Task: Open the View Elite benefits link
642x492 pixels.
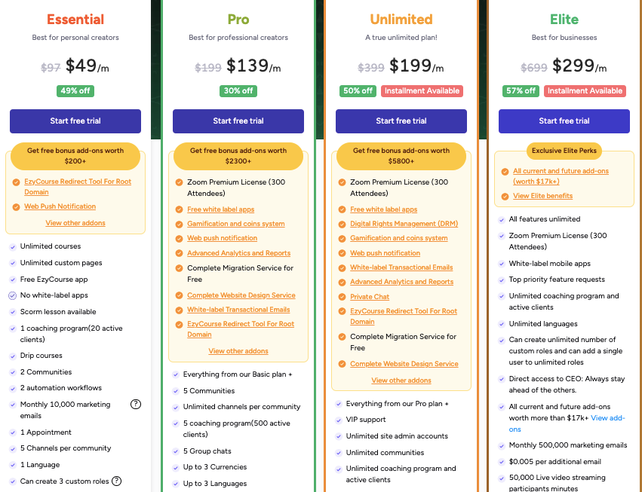Action: [x=542, y=196]
